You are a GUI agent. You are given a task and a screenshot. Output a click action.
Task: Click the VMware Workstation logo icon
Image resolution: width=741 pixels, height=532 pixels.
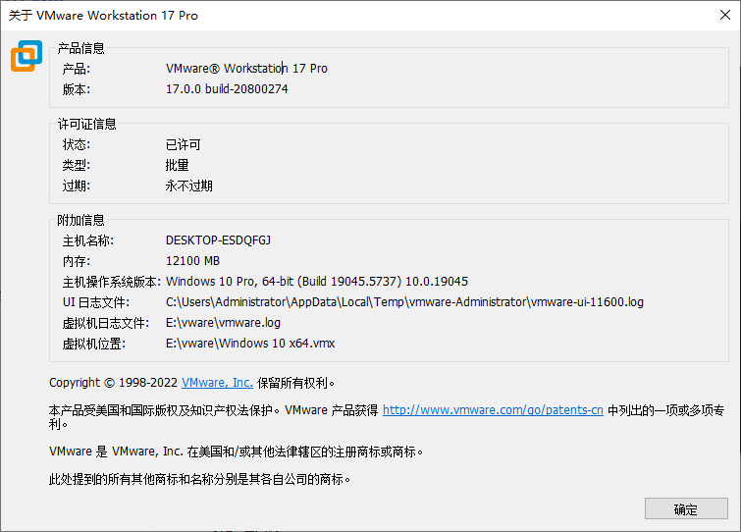click(26, 56)
